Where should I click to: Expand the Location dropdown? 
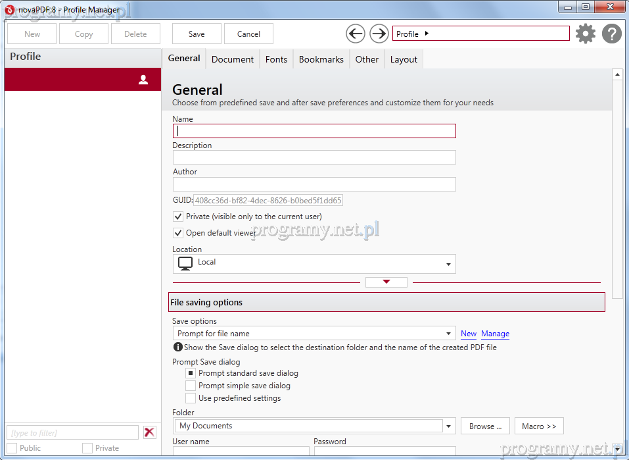click(x=448, y=265)
